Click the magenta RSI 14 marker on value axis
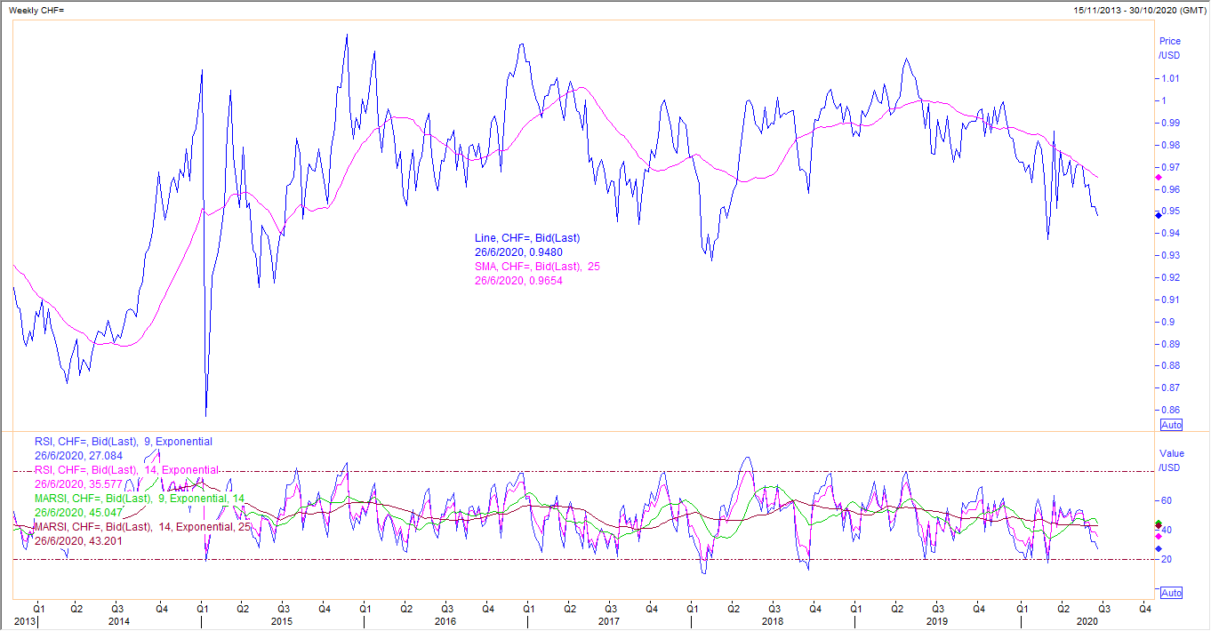The width and height of the screenshot is (1211, 631). click(x=1158, y=537)
